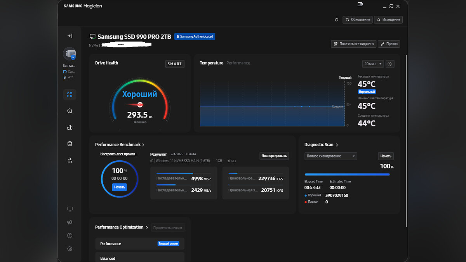466x262 pixels.
Task: Click the Экспортировать button
Action: click(274, 156)
